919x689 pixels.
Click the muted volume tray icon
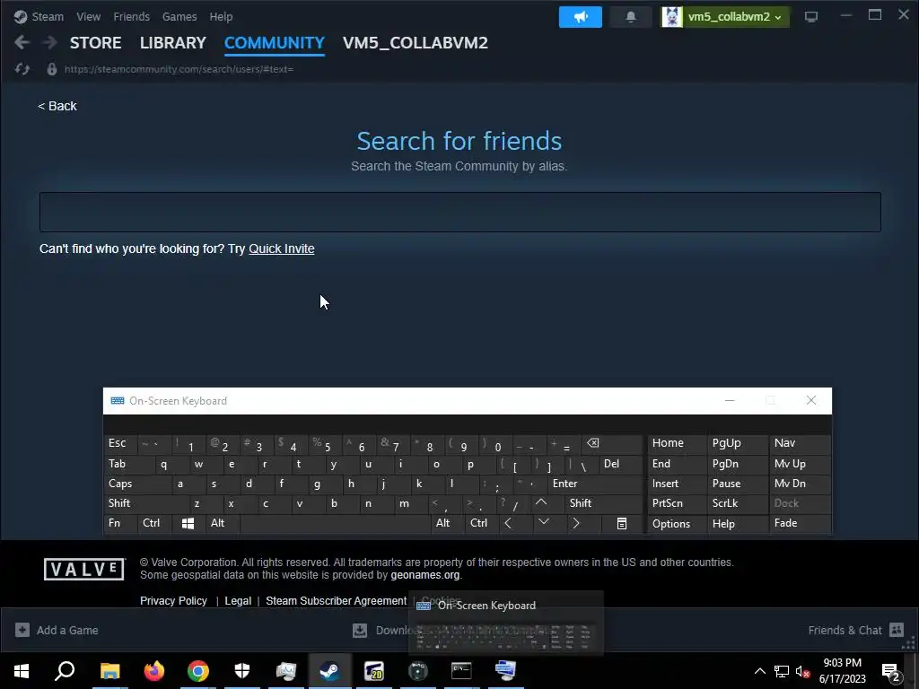click(802, 671)
